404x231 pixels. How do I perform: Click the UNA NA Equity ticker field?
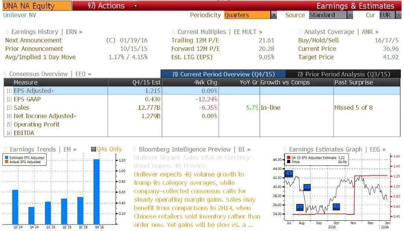(x=37, y=6)
